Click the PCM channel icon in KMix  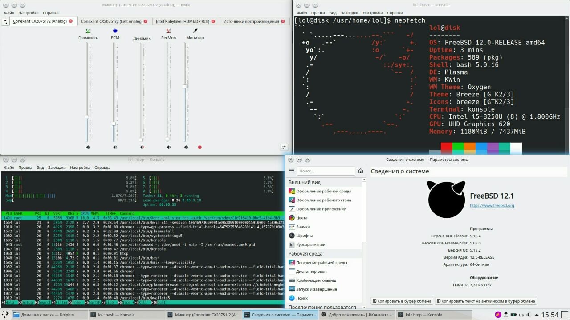coord(115,31)
